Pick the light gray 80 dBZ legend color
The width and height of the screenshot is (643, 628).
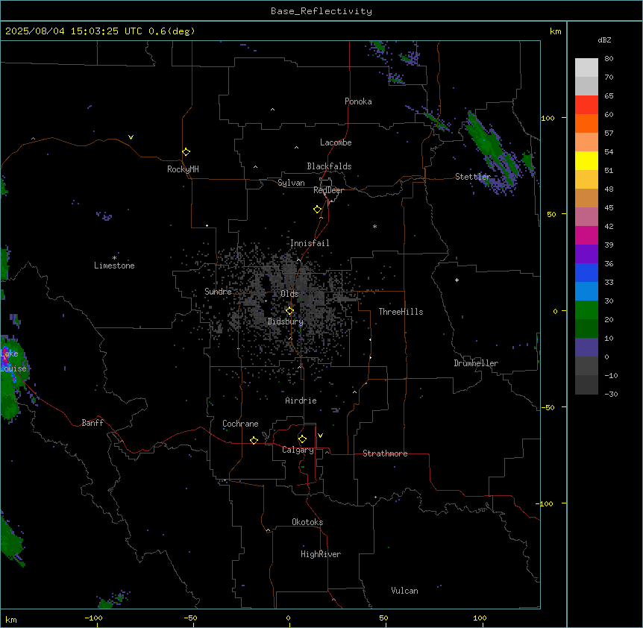pos(586,68)
